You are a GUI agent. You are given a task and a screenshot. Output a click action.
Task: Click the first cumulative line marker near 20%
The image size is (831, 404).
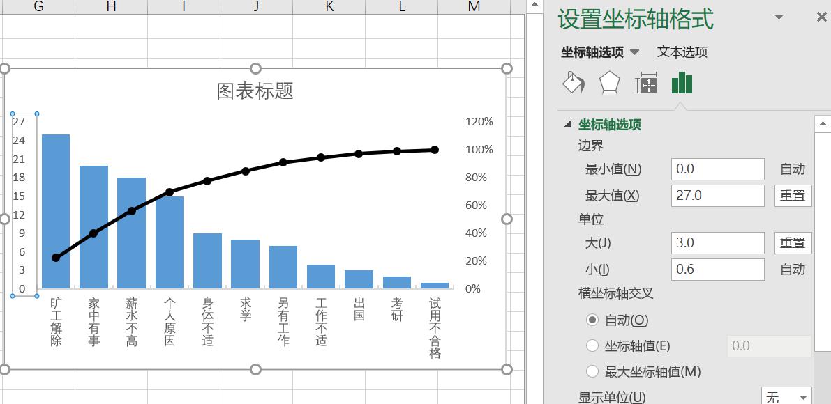tap(56, 258)
